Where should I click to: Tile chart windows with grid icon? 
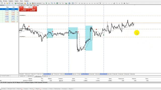(57, 3)
